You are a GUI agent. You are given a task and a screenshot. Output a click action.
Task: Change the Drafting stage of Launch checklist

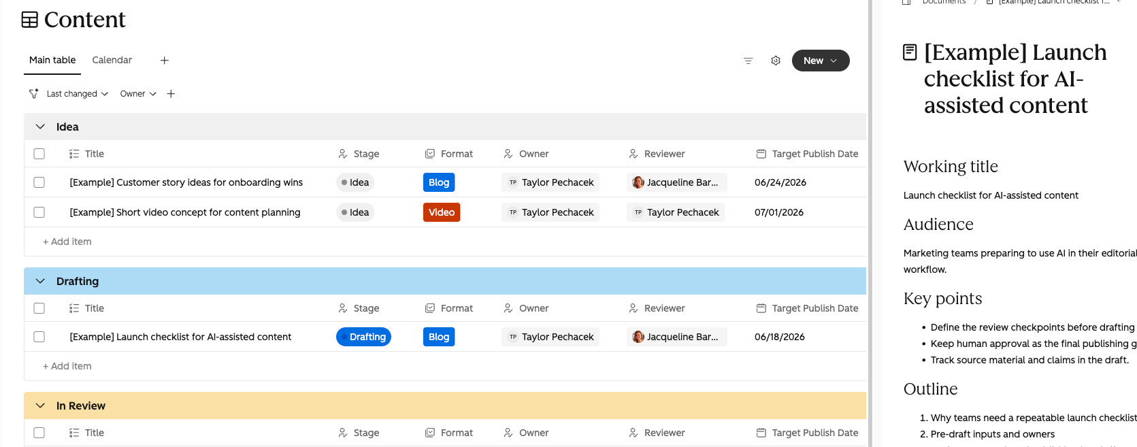tap(363, 337)
